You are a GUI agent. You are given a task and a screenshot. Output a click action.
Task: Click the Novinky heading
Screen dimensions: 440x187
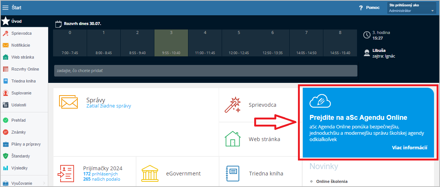323,166
